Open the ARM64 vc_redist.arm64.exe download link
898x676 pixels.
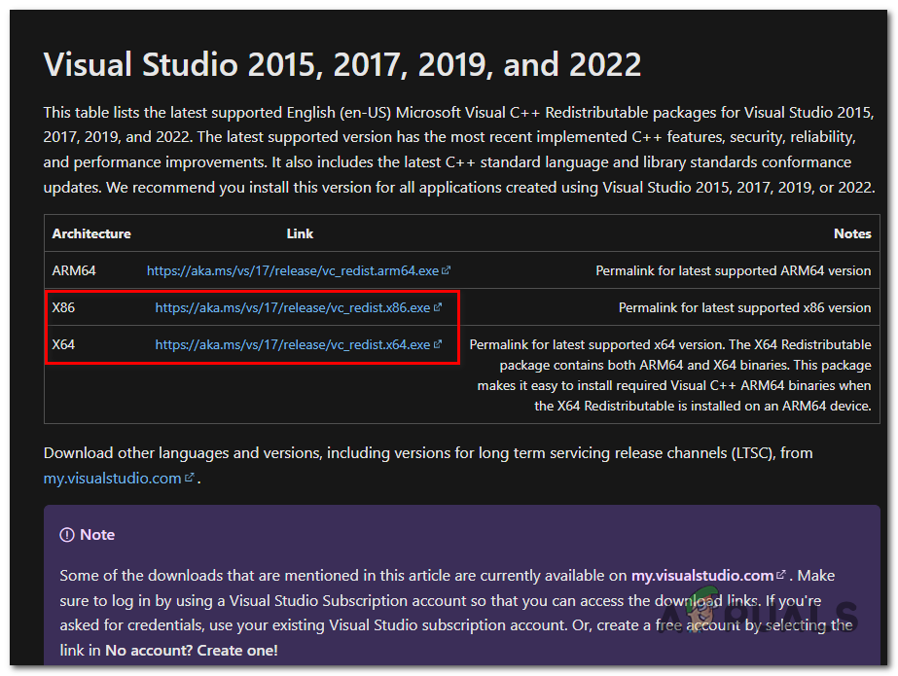[x=293, y=270]
